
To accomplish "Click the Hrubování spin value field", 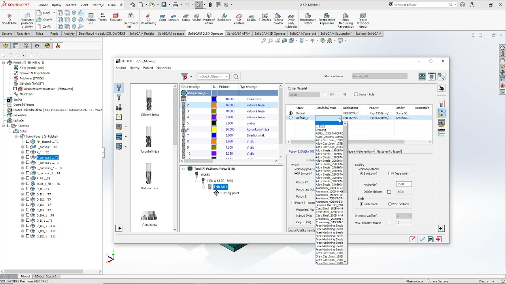I will tap(404, 184).
